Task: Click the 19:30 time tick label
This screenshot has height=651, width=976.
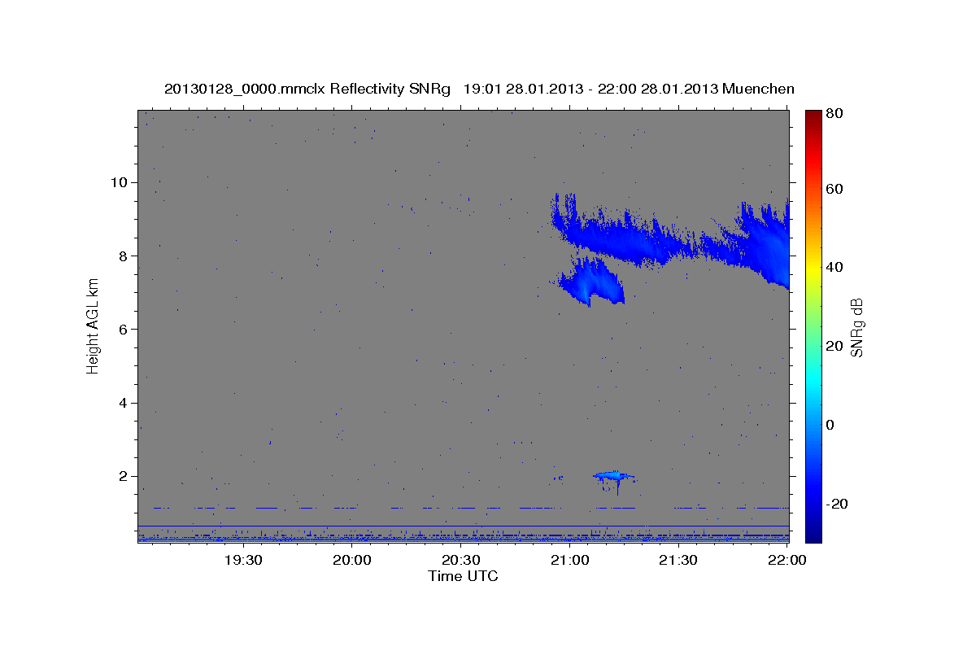Action: coord(242,560)
